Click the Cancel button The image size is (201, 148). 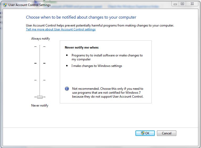click(167, 133)
